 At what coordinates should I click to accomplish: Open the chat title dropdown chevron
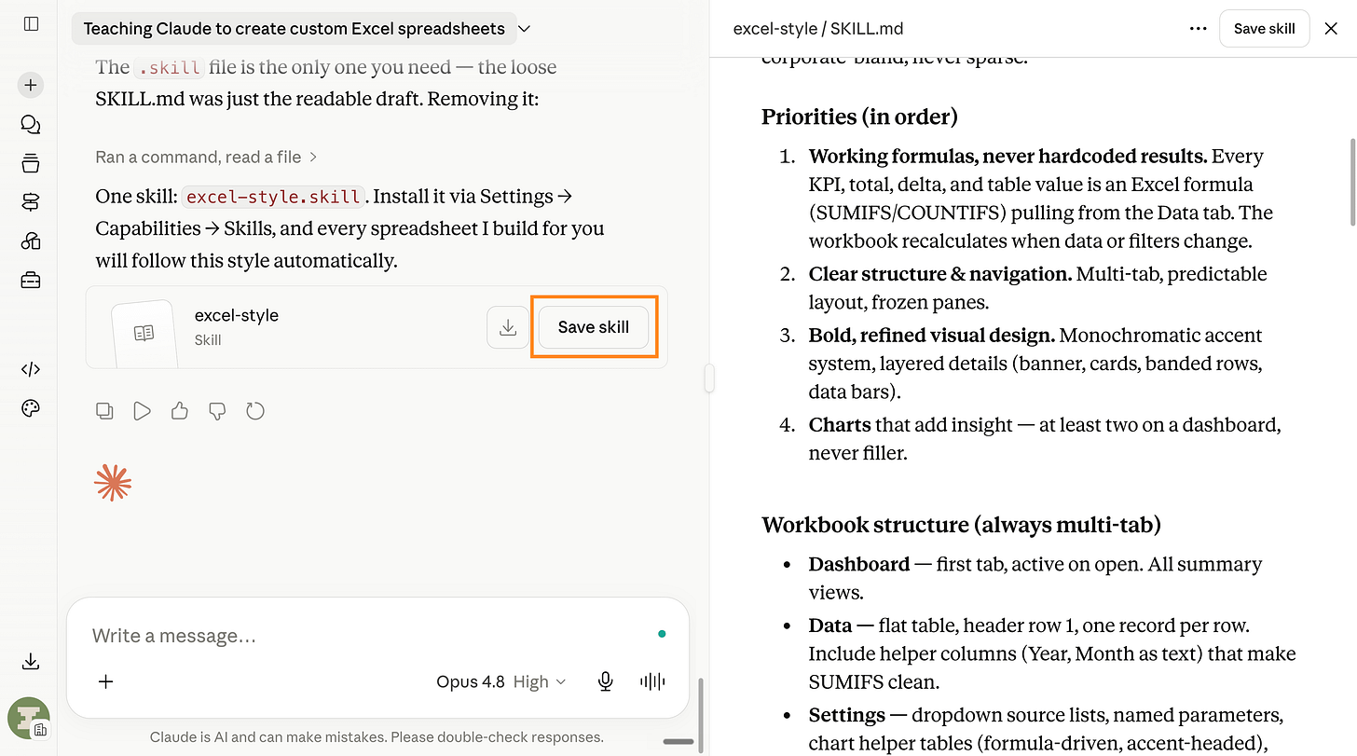click(x=524, y=29)
